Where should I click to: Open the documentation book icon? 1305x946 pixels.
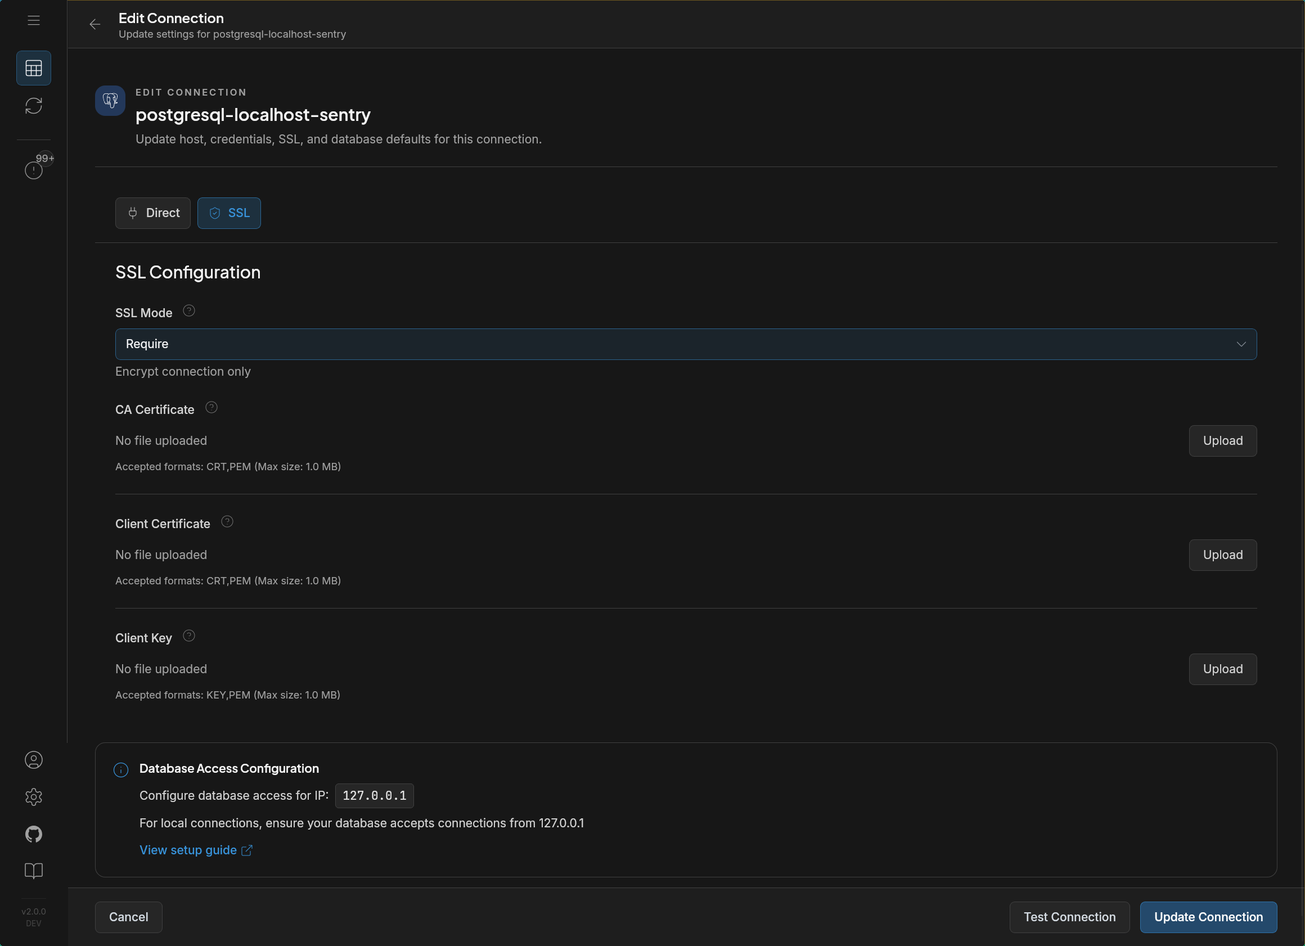coord(33,871)
